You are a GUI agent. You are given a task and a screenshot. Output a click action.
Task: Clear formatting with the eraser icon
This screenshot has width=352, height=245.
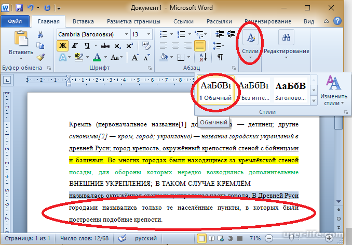click(x=146, y=46)
